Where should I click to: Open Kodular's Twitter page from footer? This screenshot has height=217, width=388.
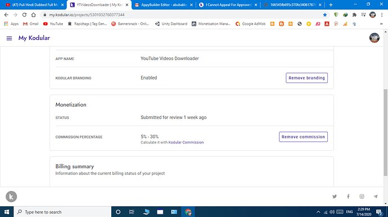(335, 196)
